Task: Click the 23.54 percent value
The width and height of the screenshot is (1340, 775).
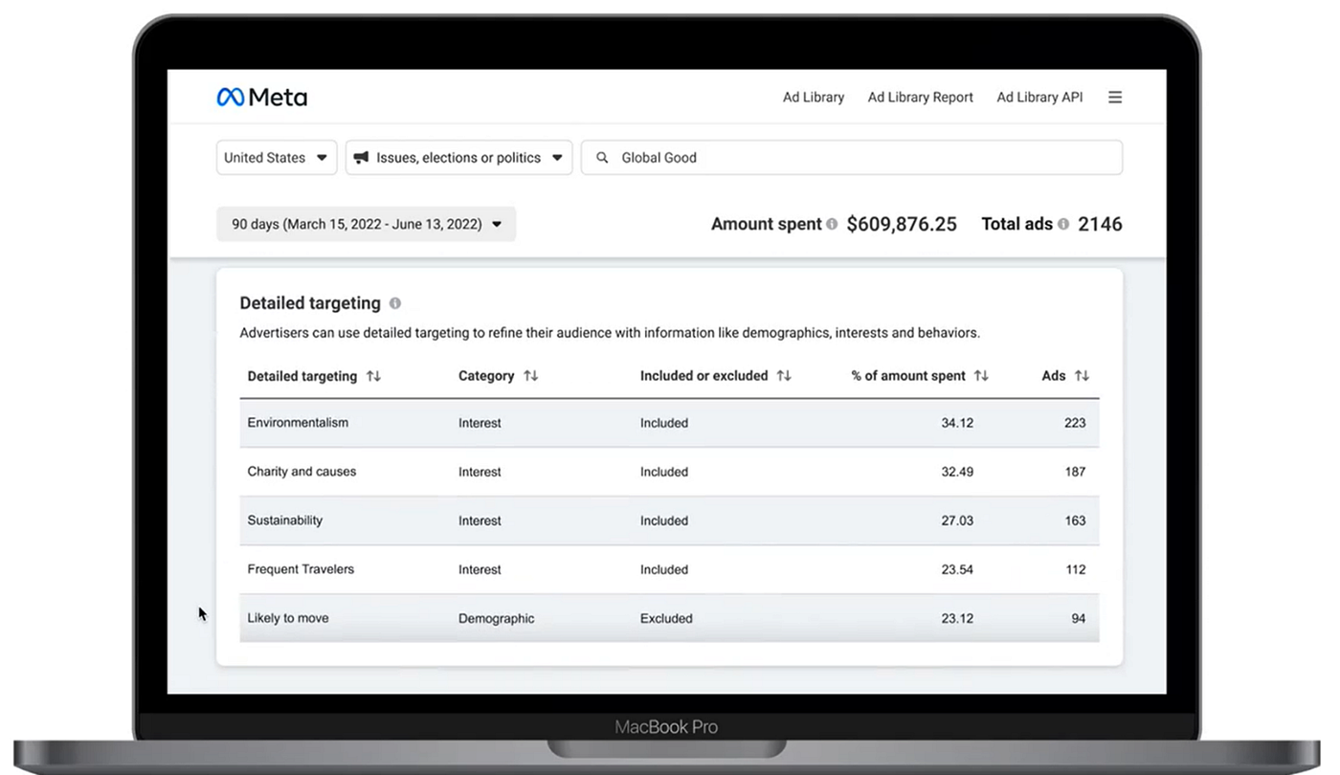Action: pos(957,569)
